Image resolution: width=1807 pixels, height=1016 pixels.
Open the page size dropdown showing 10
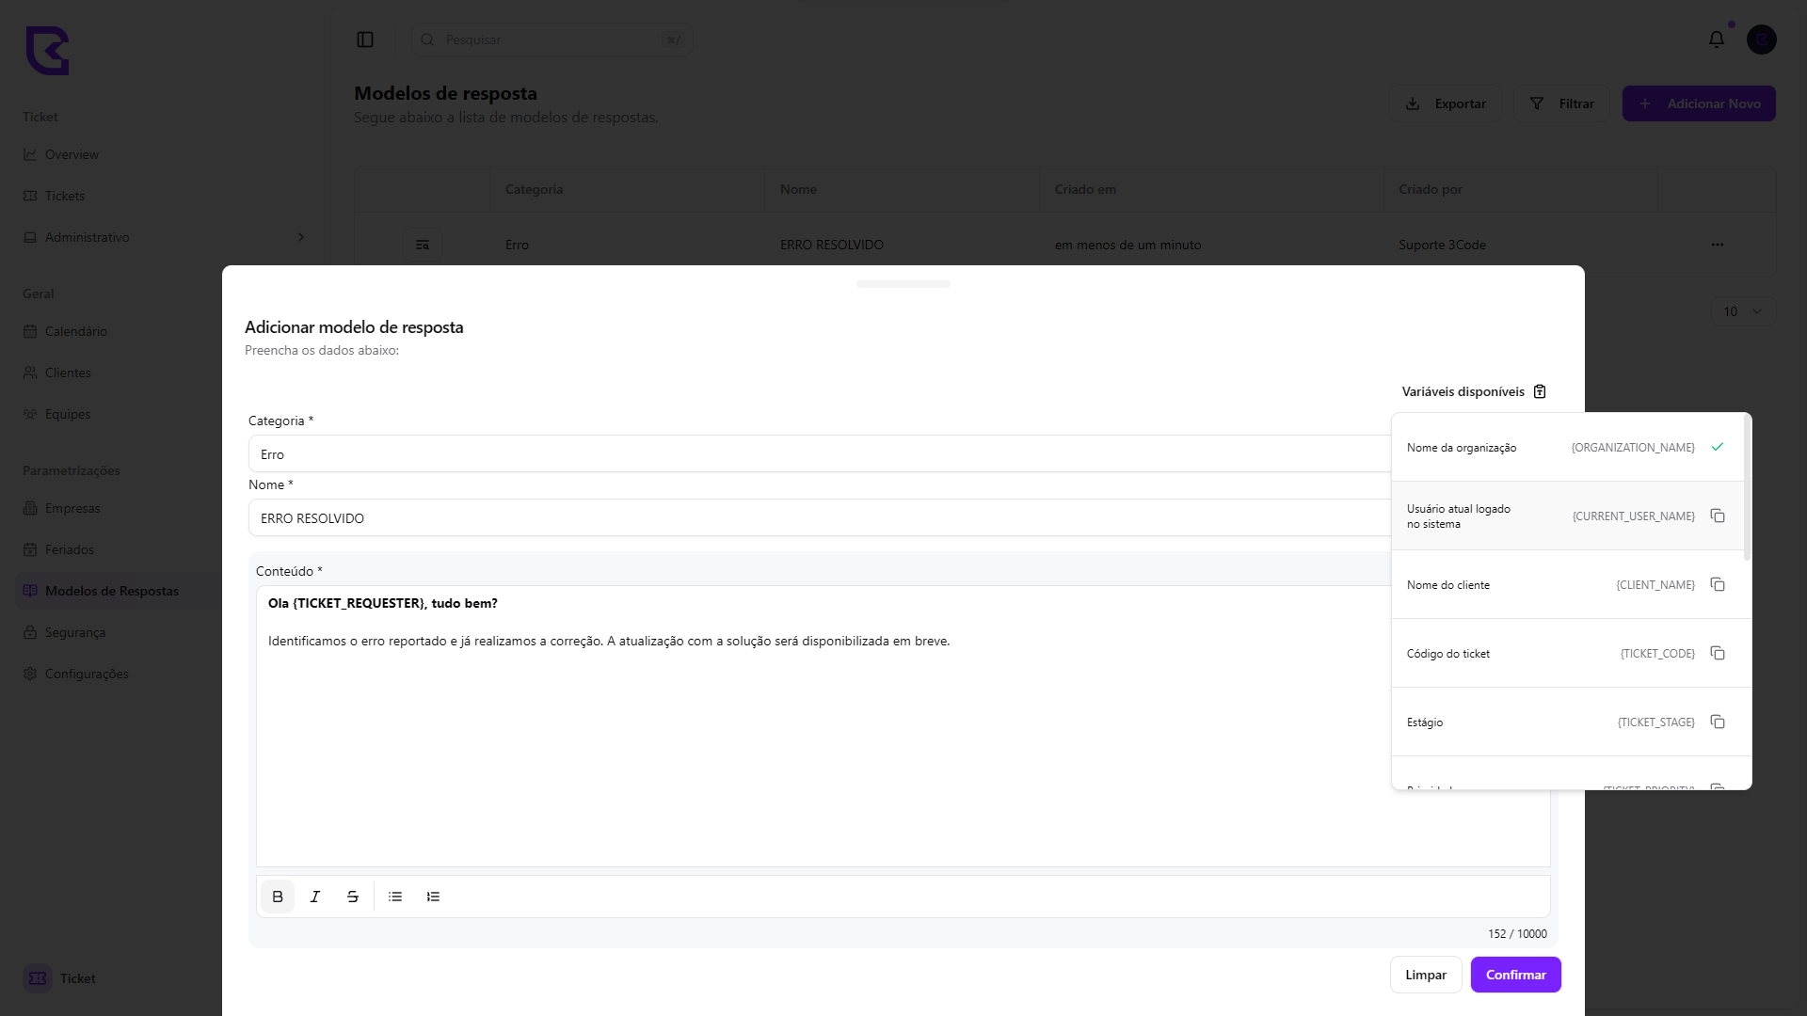(x=1742, y=311)
